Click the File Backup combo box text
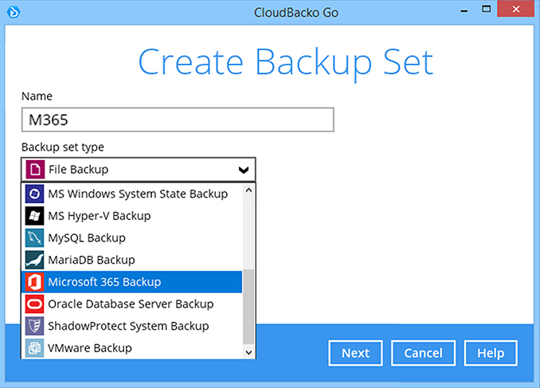 point(79,170)
